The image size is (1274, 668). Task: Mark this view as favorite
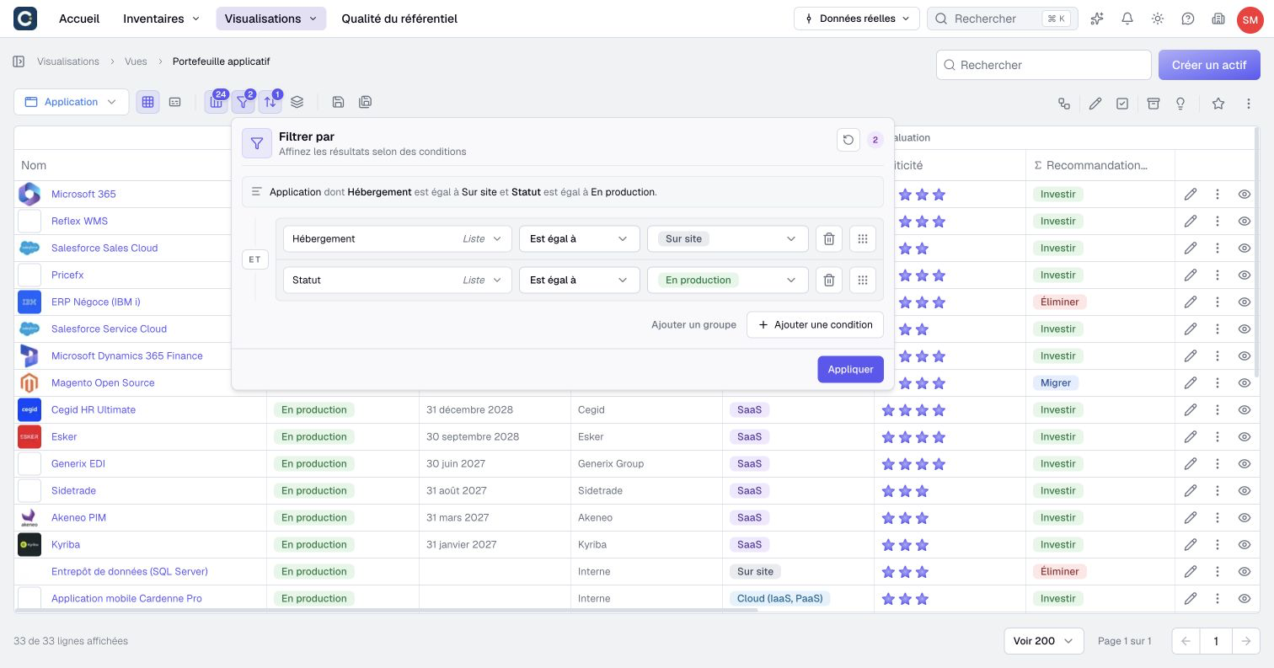coord(1218,104)
